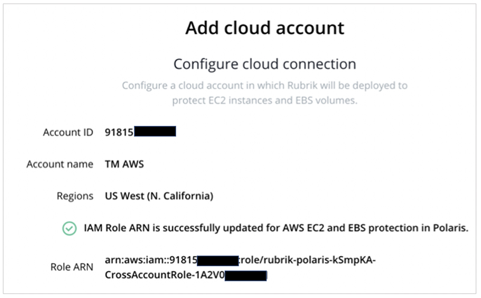Viewport: 481px width, 298px height.
Task: Click the Account ID label
Action: click(x=68, y=132)
